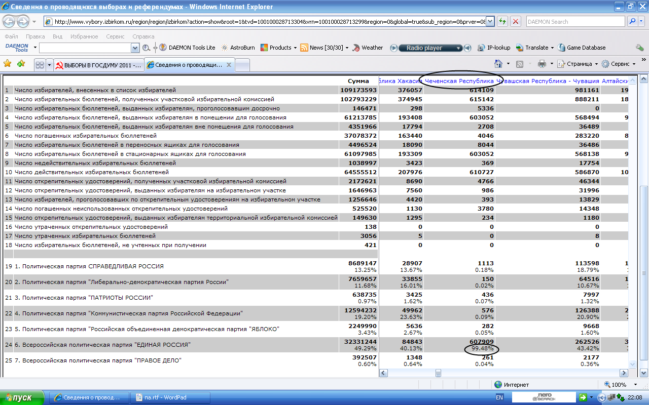Click the Print icon in command bar

coord(542,64)
